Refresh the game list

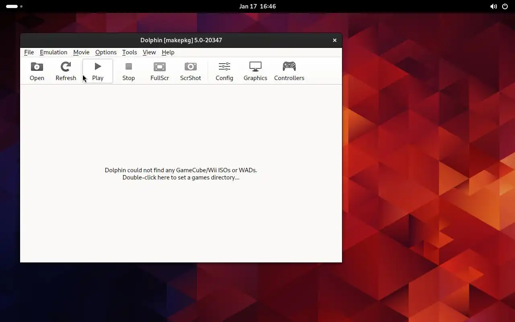[x=66, y=71]
